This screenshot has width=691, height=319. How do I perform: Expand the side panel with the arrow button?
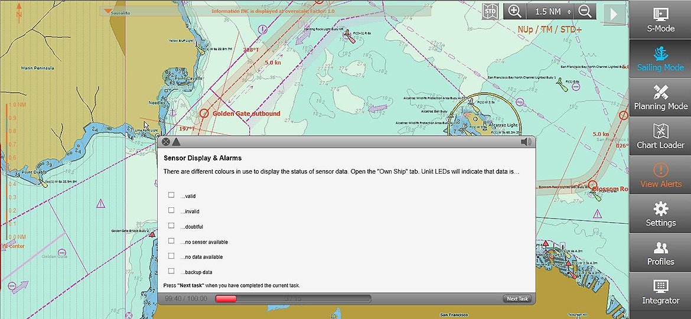[614, 14]
